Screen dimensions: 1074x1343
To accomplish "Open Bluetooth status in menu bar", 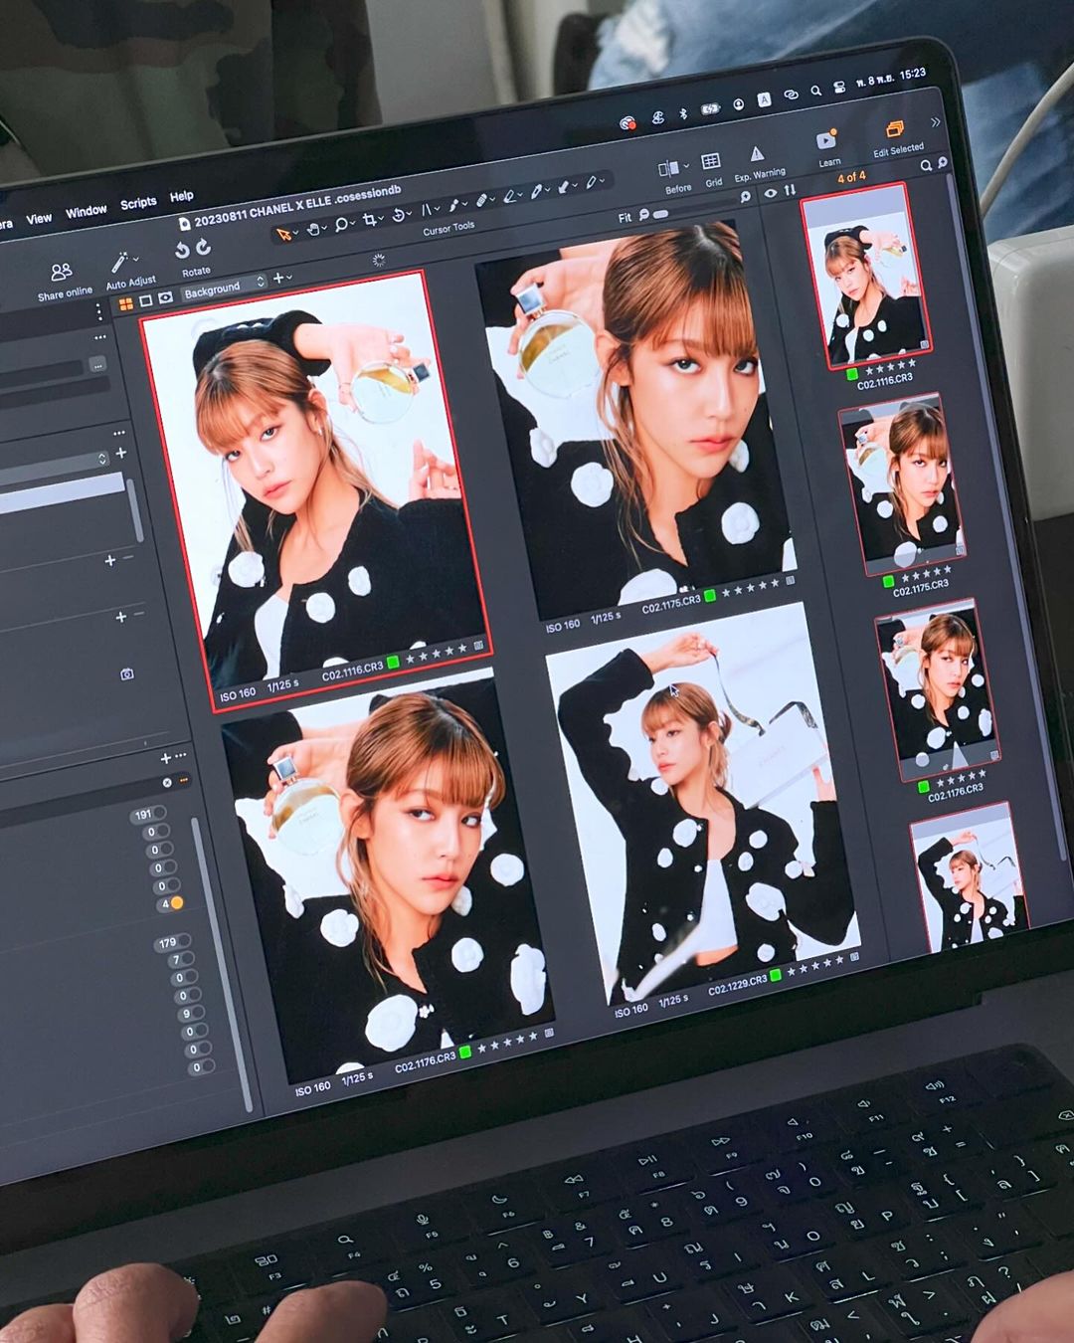I will [x=683, y=113].
